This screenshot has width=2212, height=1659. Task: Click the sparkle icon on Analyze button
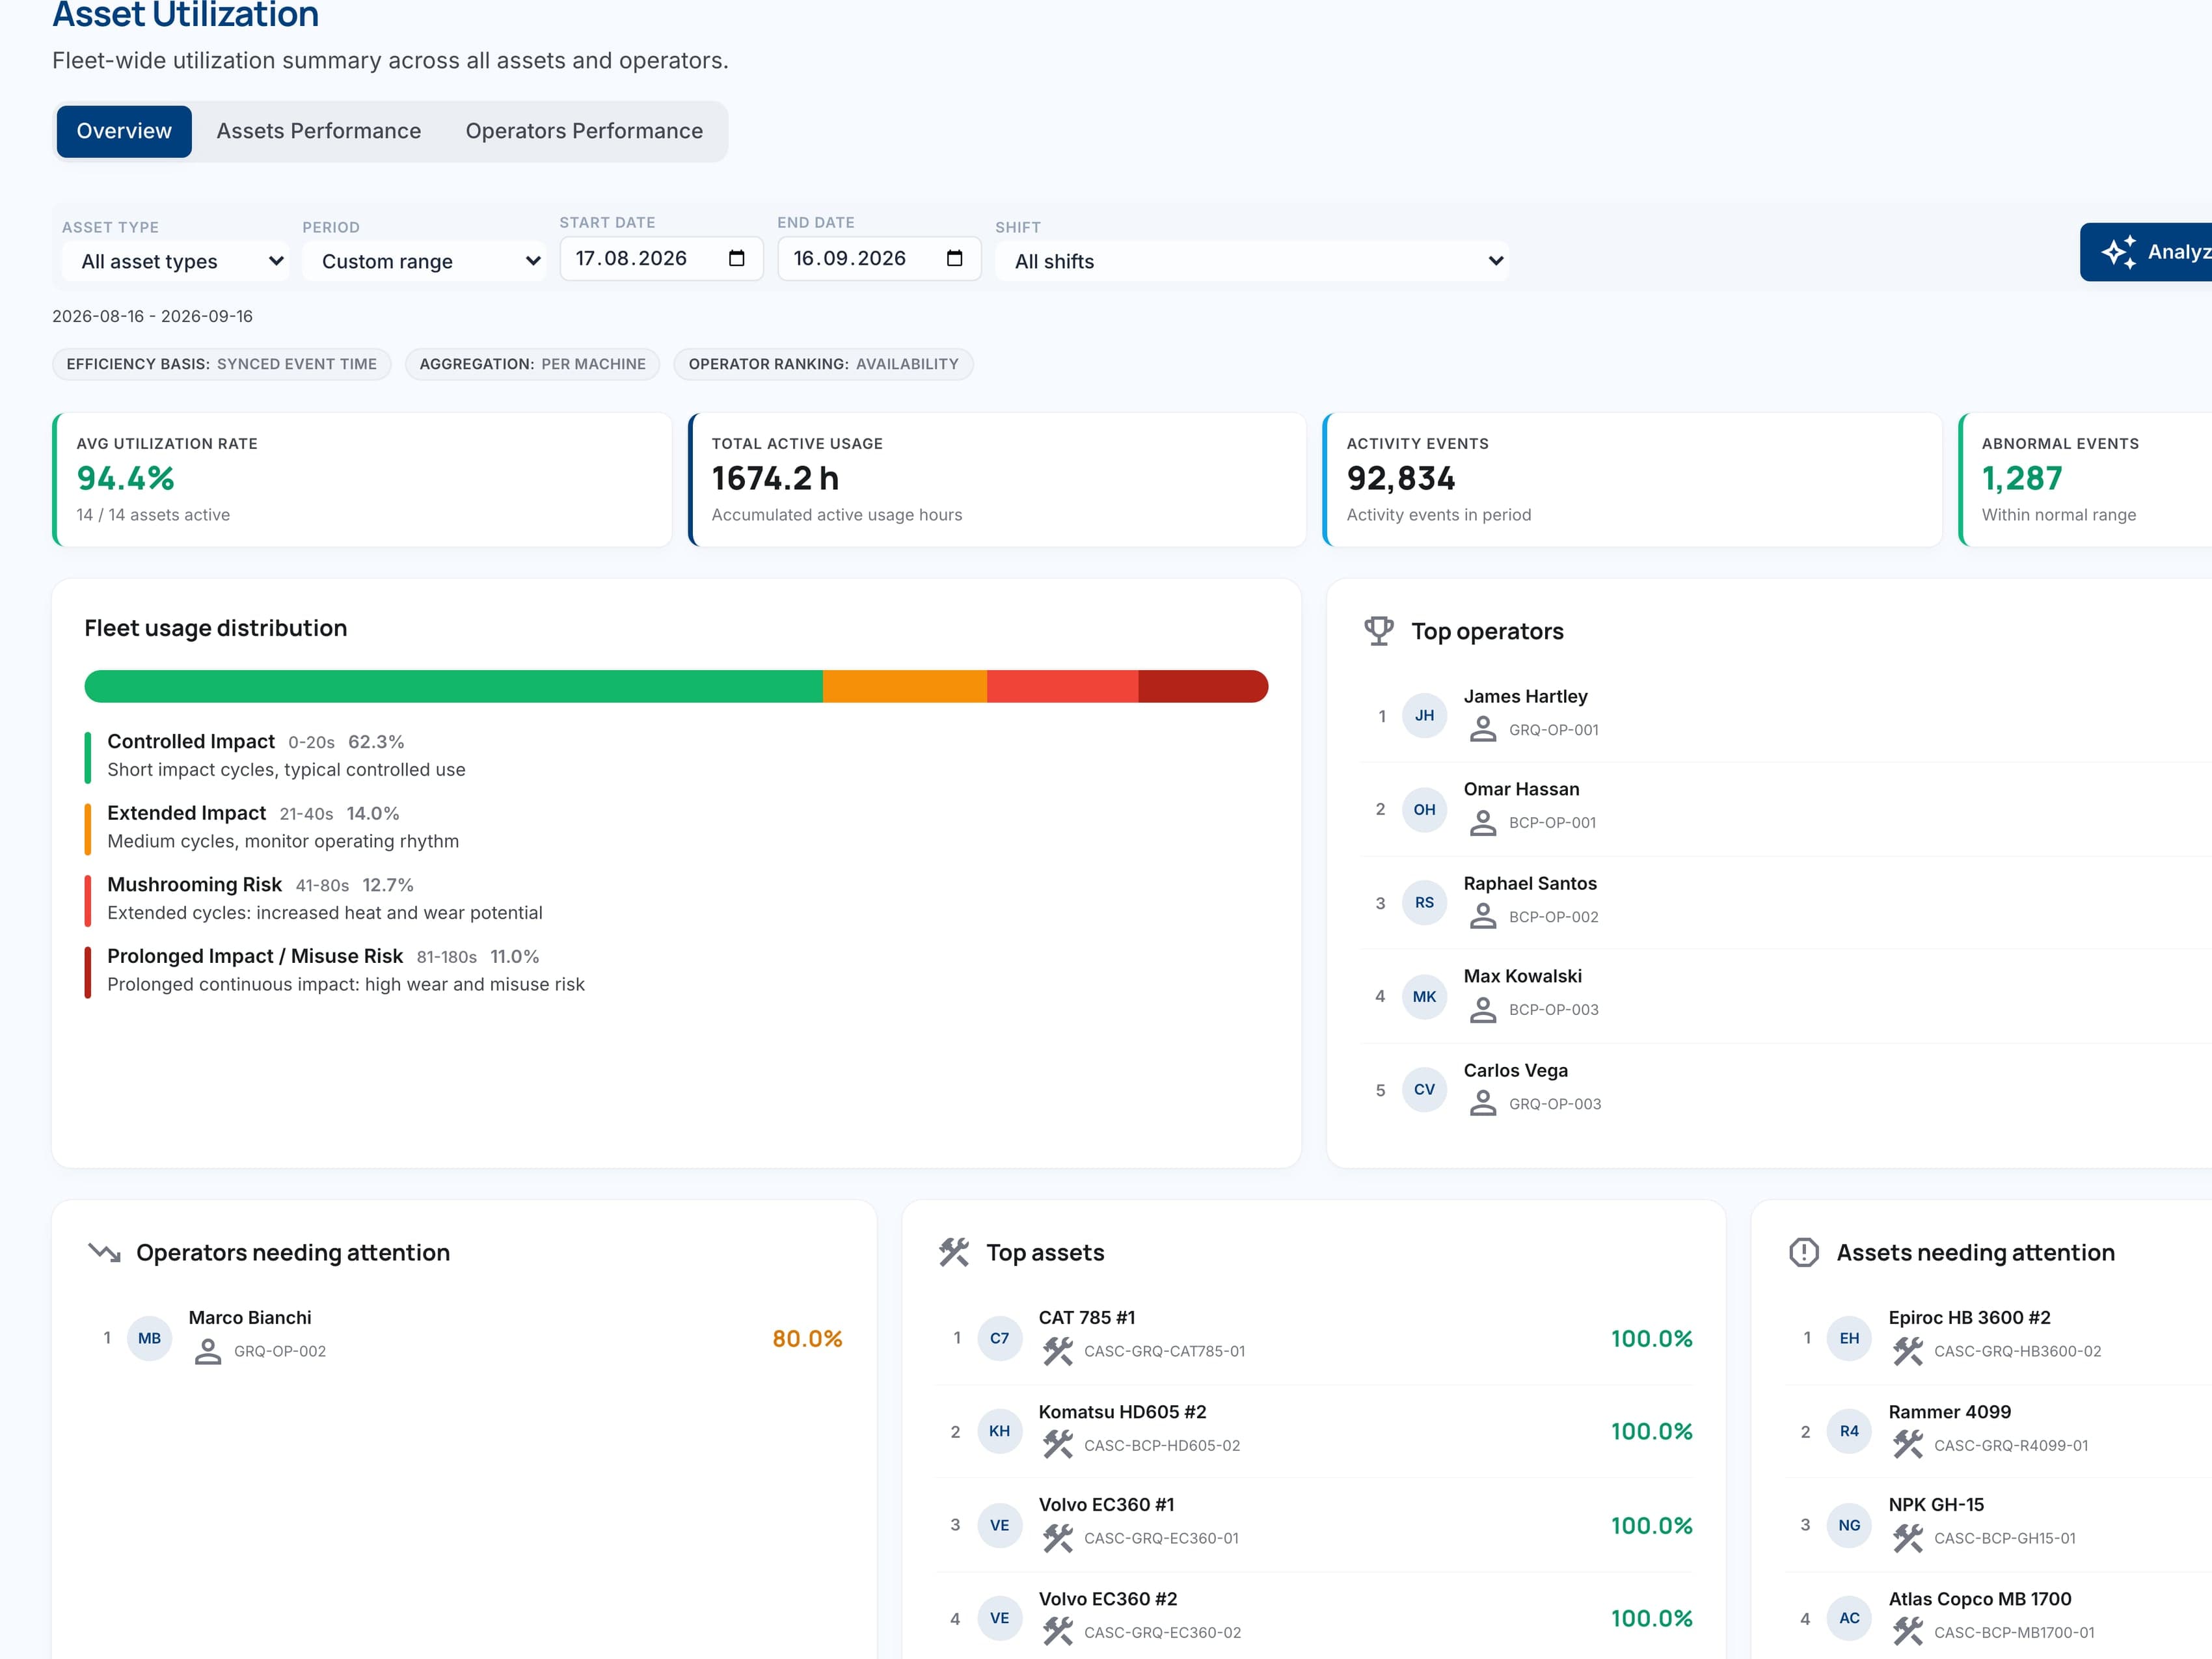(x=2119, y=252)
